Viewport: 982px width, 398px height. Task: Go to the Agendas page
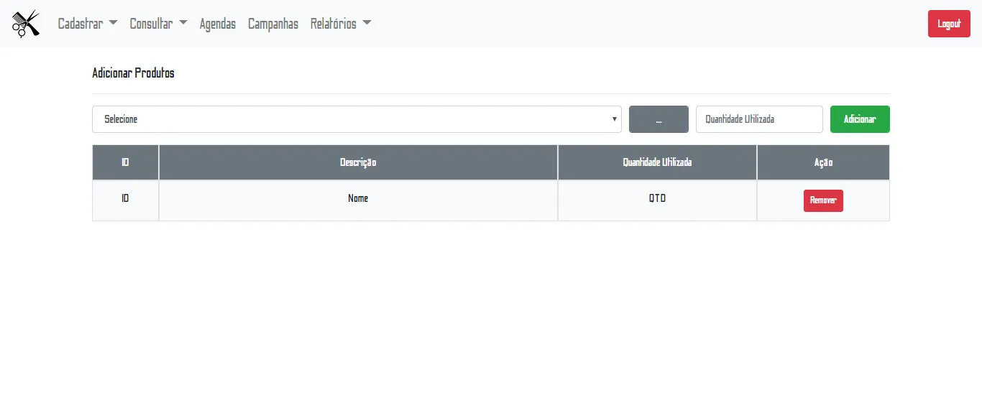(217, 24)
